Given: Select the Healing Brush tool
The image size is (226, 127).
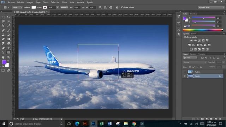Looking at the screenshot, I should [3, 30].
